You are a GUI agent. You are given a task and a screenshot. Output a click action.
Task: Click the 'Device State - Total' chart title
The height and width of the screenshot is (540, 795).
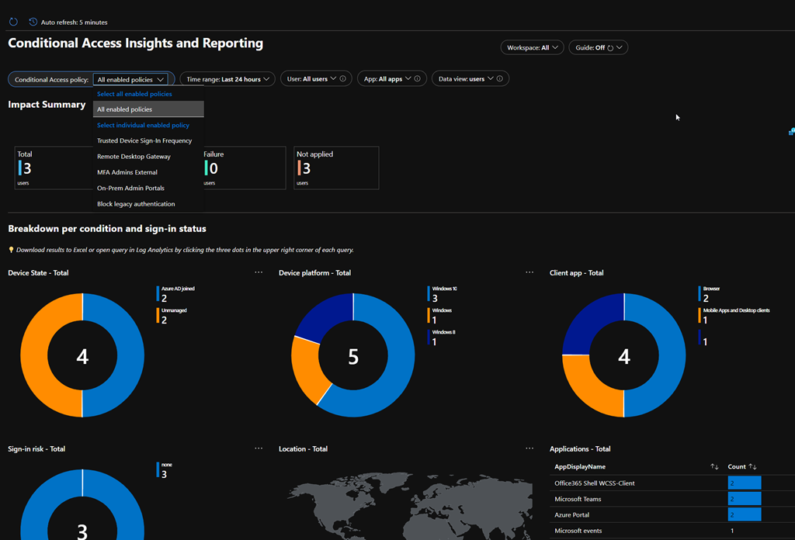tap(38, 272)
